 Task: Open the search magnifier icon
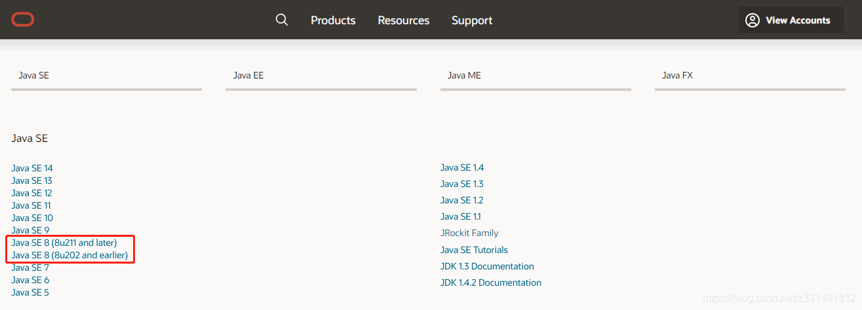(x=282, y=20)
